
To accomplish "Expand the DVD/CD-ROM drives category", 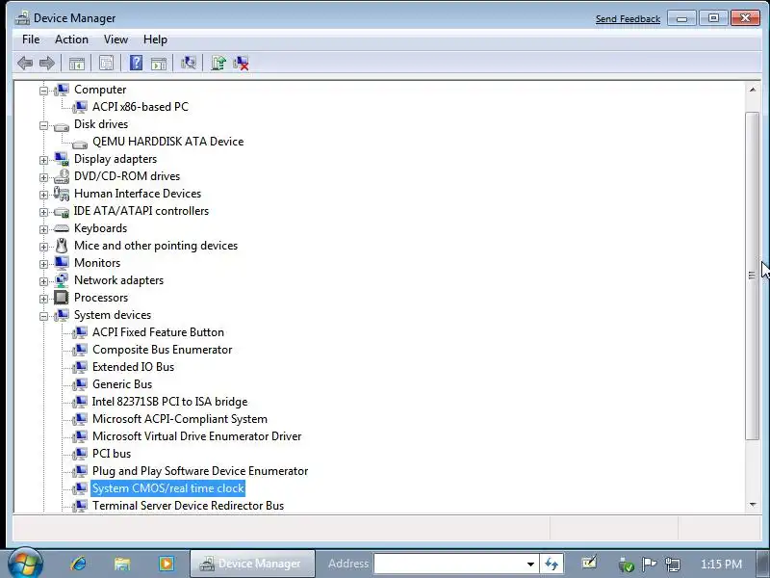I will coord(43,177).
